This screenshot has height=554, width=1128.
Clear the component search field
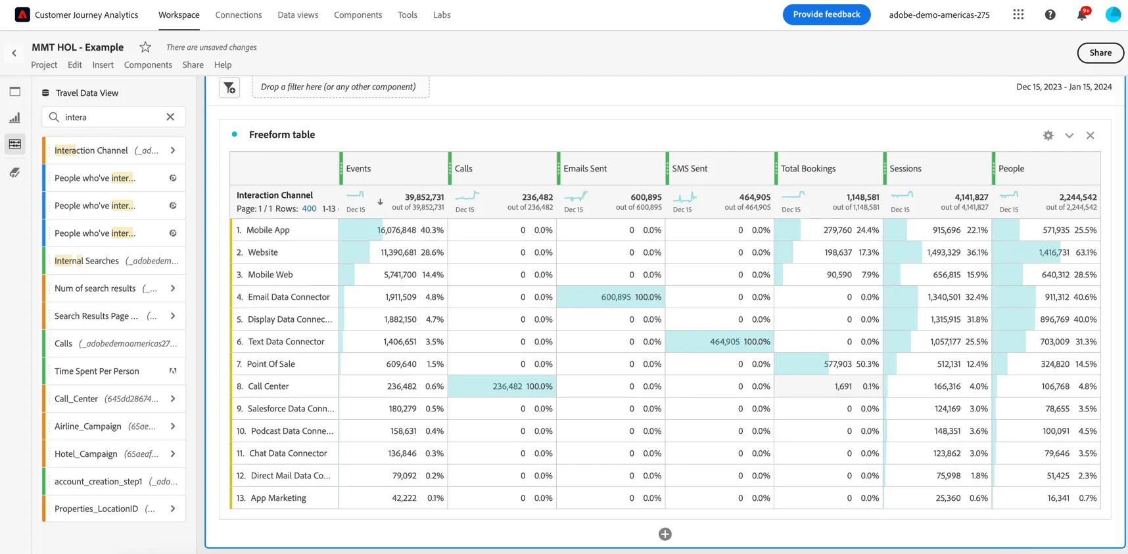tap(170, 117)
